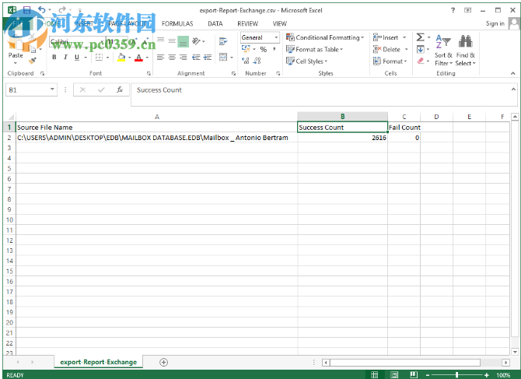The width and height of the screenshot is (521, 379).
Task: Select the export-Report-Exchange sheet tab
Action: (98, 362)
